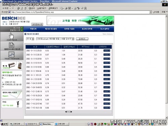
Task: Click the BENCHBEE logo
Action: coord(13,18)
